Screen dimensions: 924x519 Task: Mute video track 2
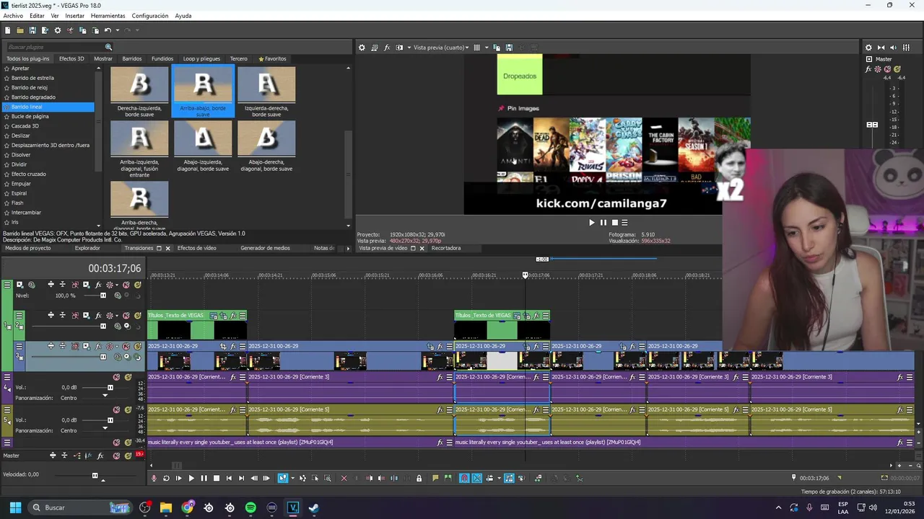click(126, 316)
